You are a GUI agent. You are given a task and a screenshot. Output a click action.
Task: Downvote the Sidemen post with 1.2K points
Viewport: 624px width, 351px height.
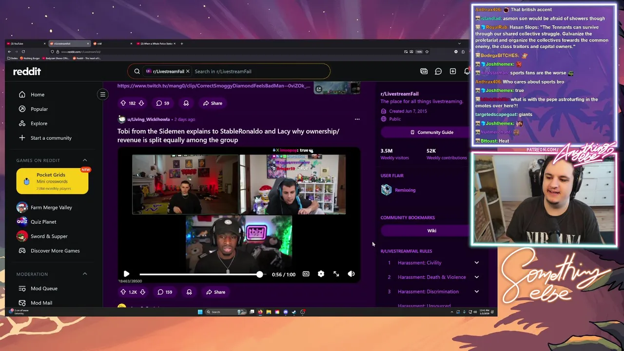point(142,292)
